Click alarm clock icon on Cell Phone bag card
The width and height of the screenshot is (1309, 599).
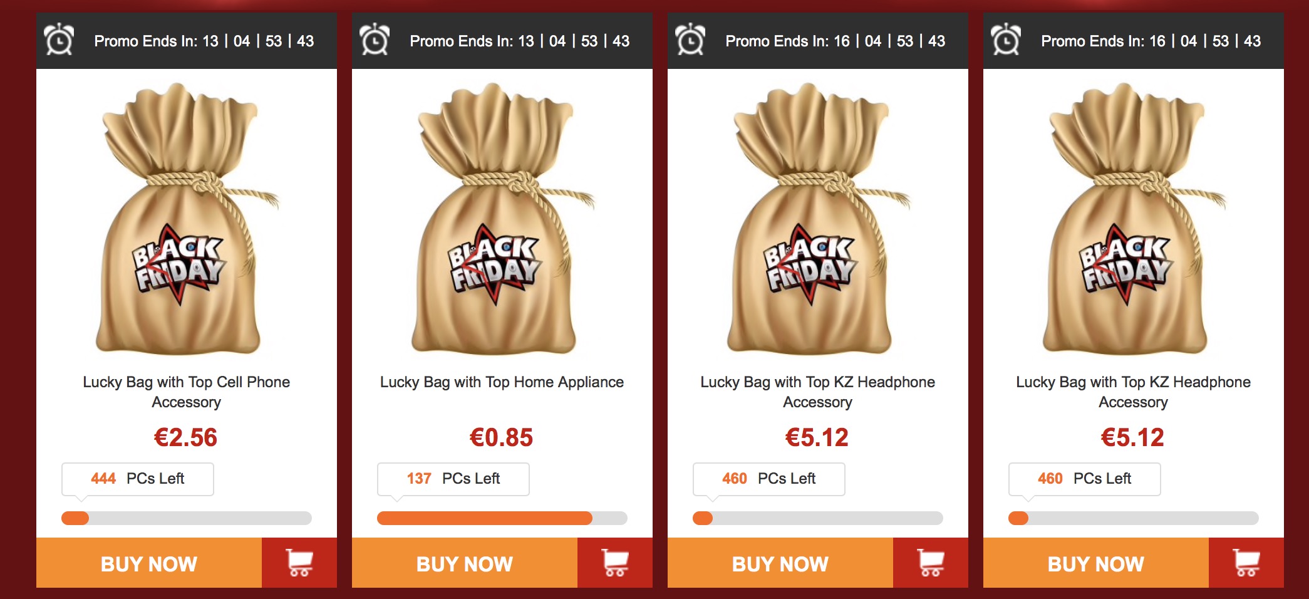59,39
